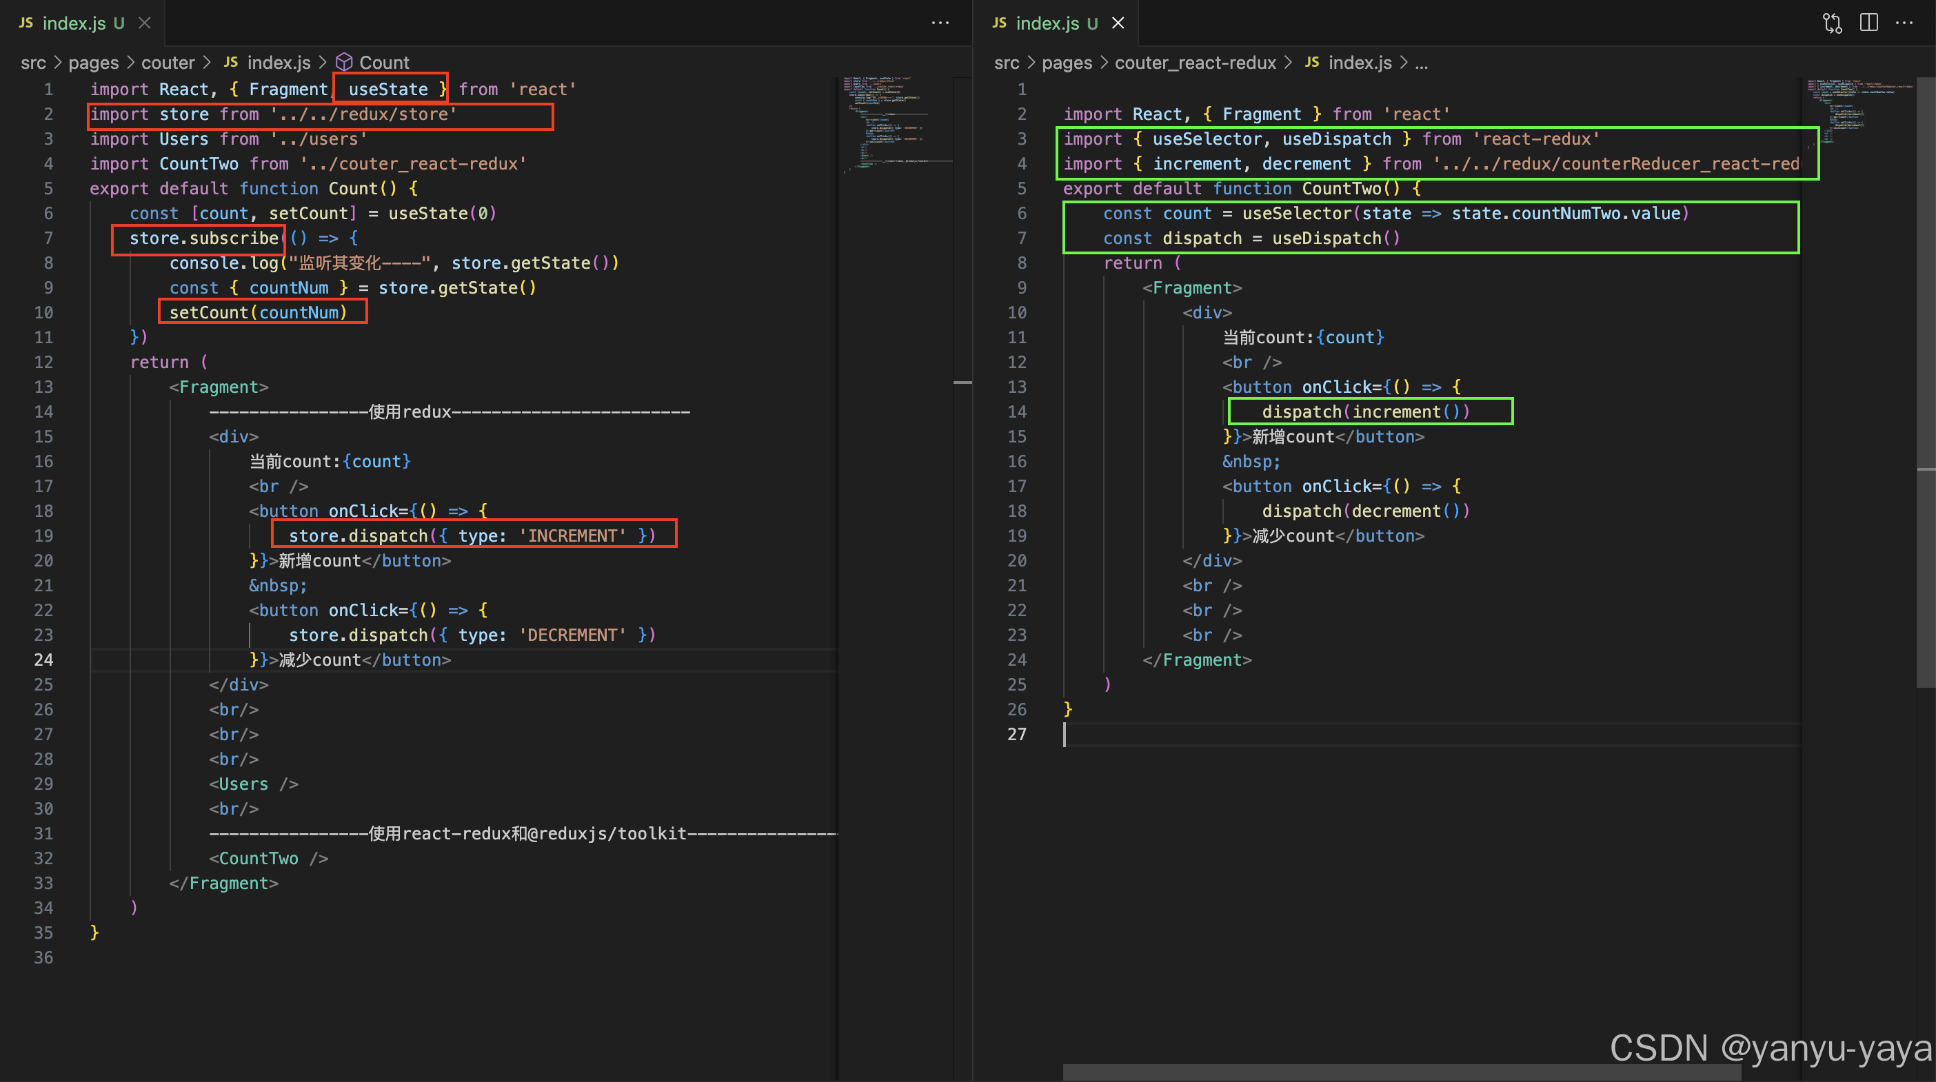Open the couter breadcrumb folder dropdown

[x=168, y=62]
